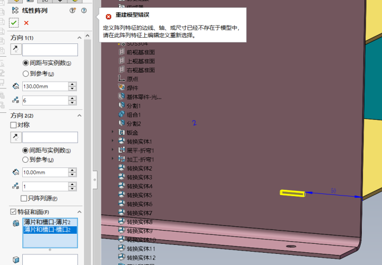The width and height of the screenshot is (382, 265).
Task: Toggle the 特征和面 checkbox
Action: pos(13,211)
